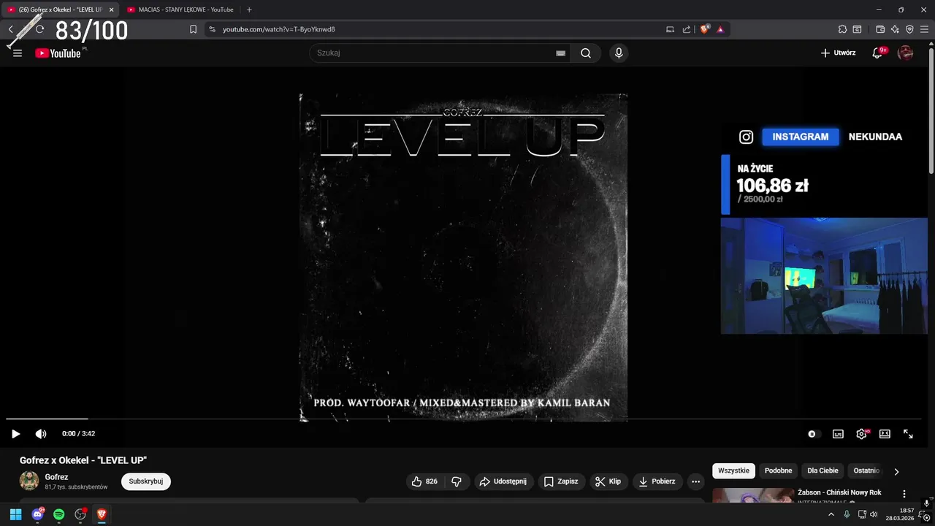935x526 pixels.
Task: Close the Gofrez x Okekel tab
Action: pos(111,9)
